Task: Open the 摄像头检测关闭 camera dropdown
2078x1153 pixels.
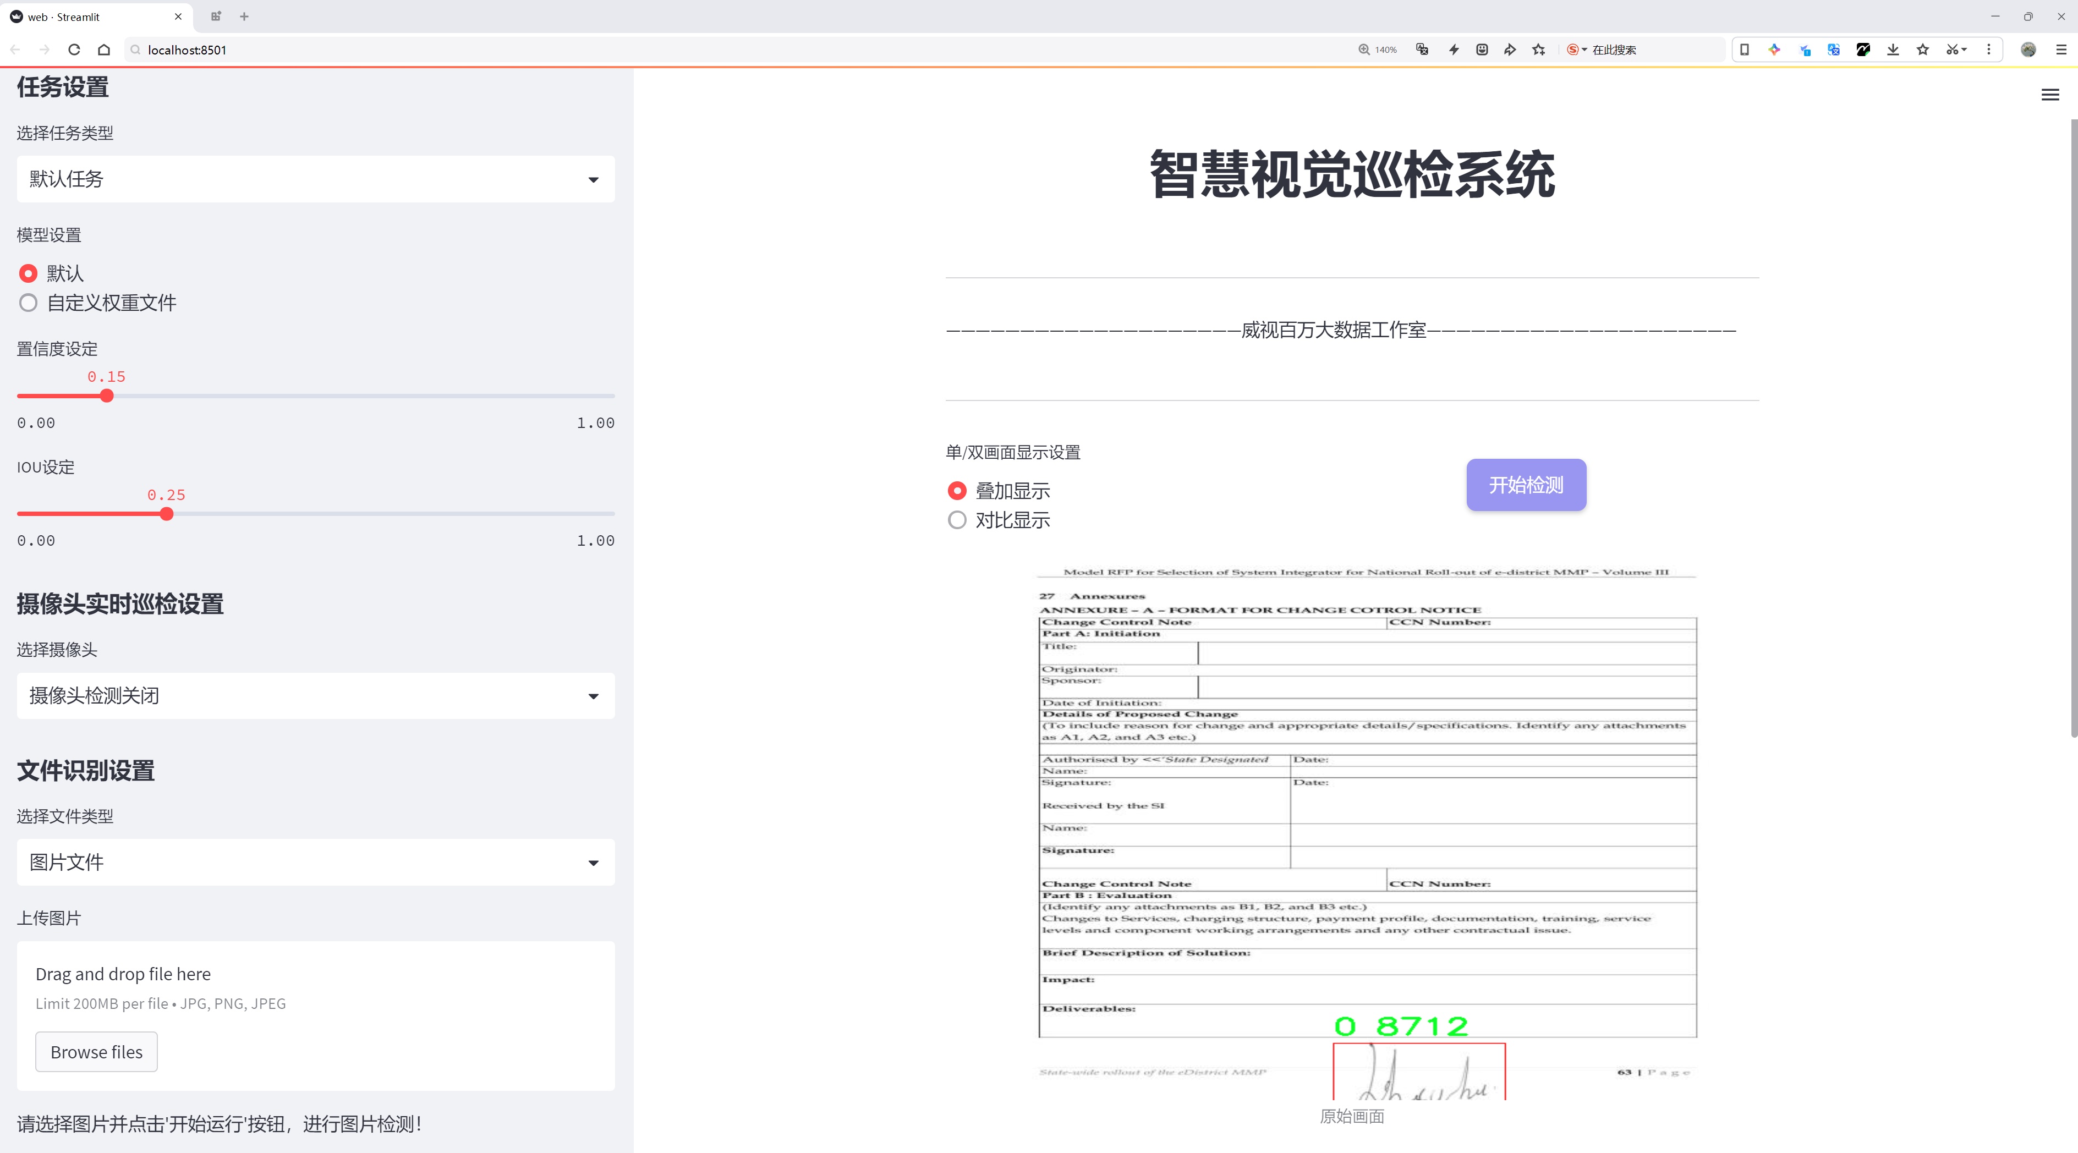Action: click(x=315, y=696)
